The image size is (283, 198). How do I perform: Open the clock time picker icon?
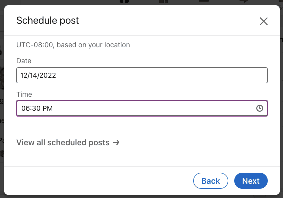tap(260, 108)
